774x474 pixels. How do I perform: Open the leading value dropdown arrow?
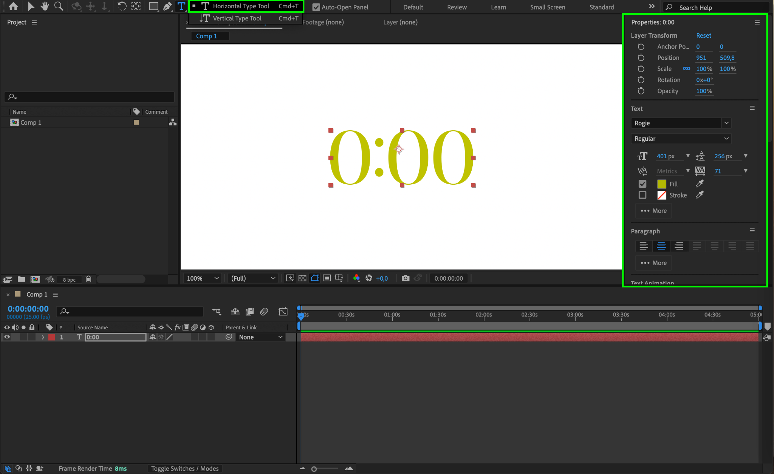[746, 156]
